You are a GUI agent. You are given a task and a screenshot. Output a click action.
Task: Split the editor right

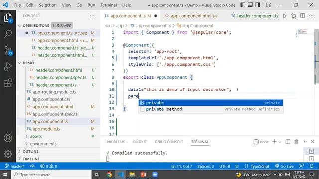point(303,16)
